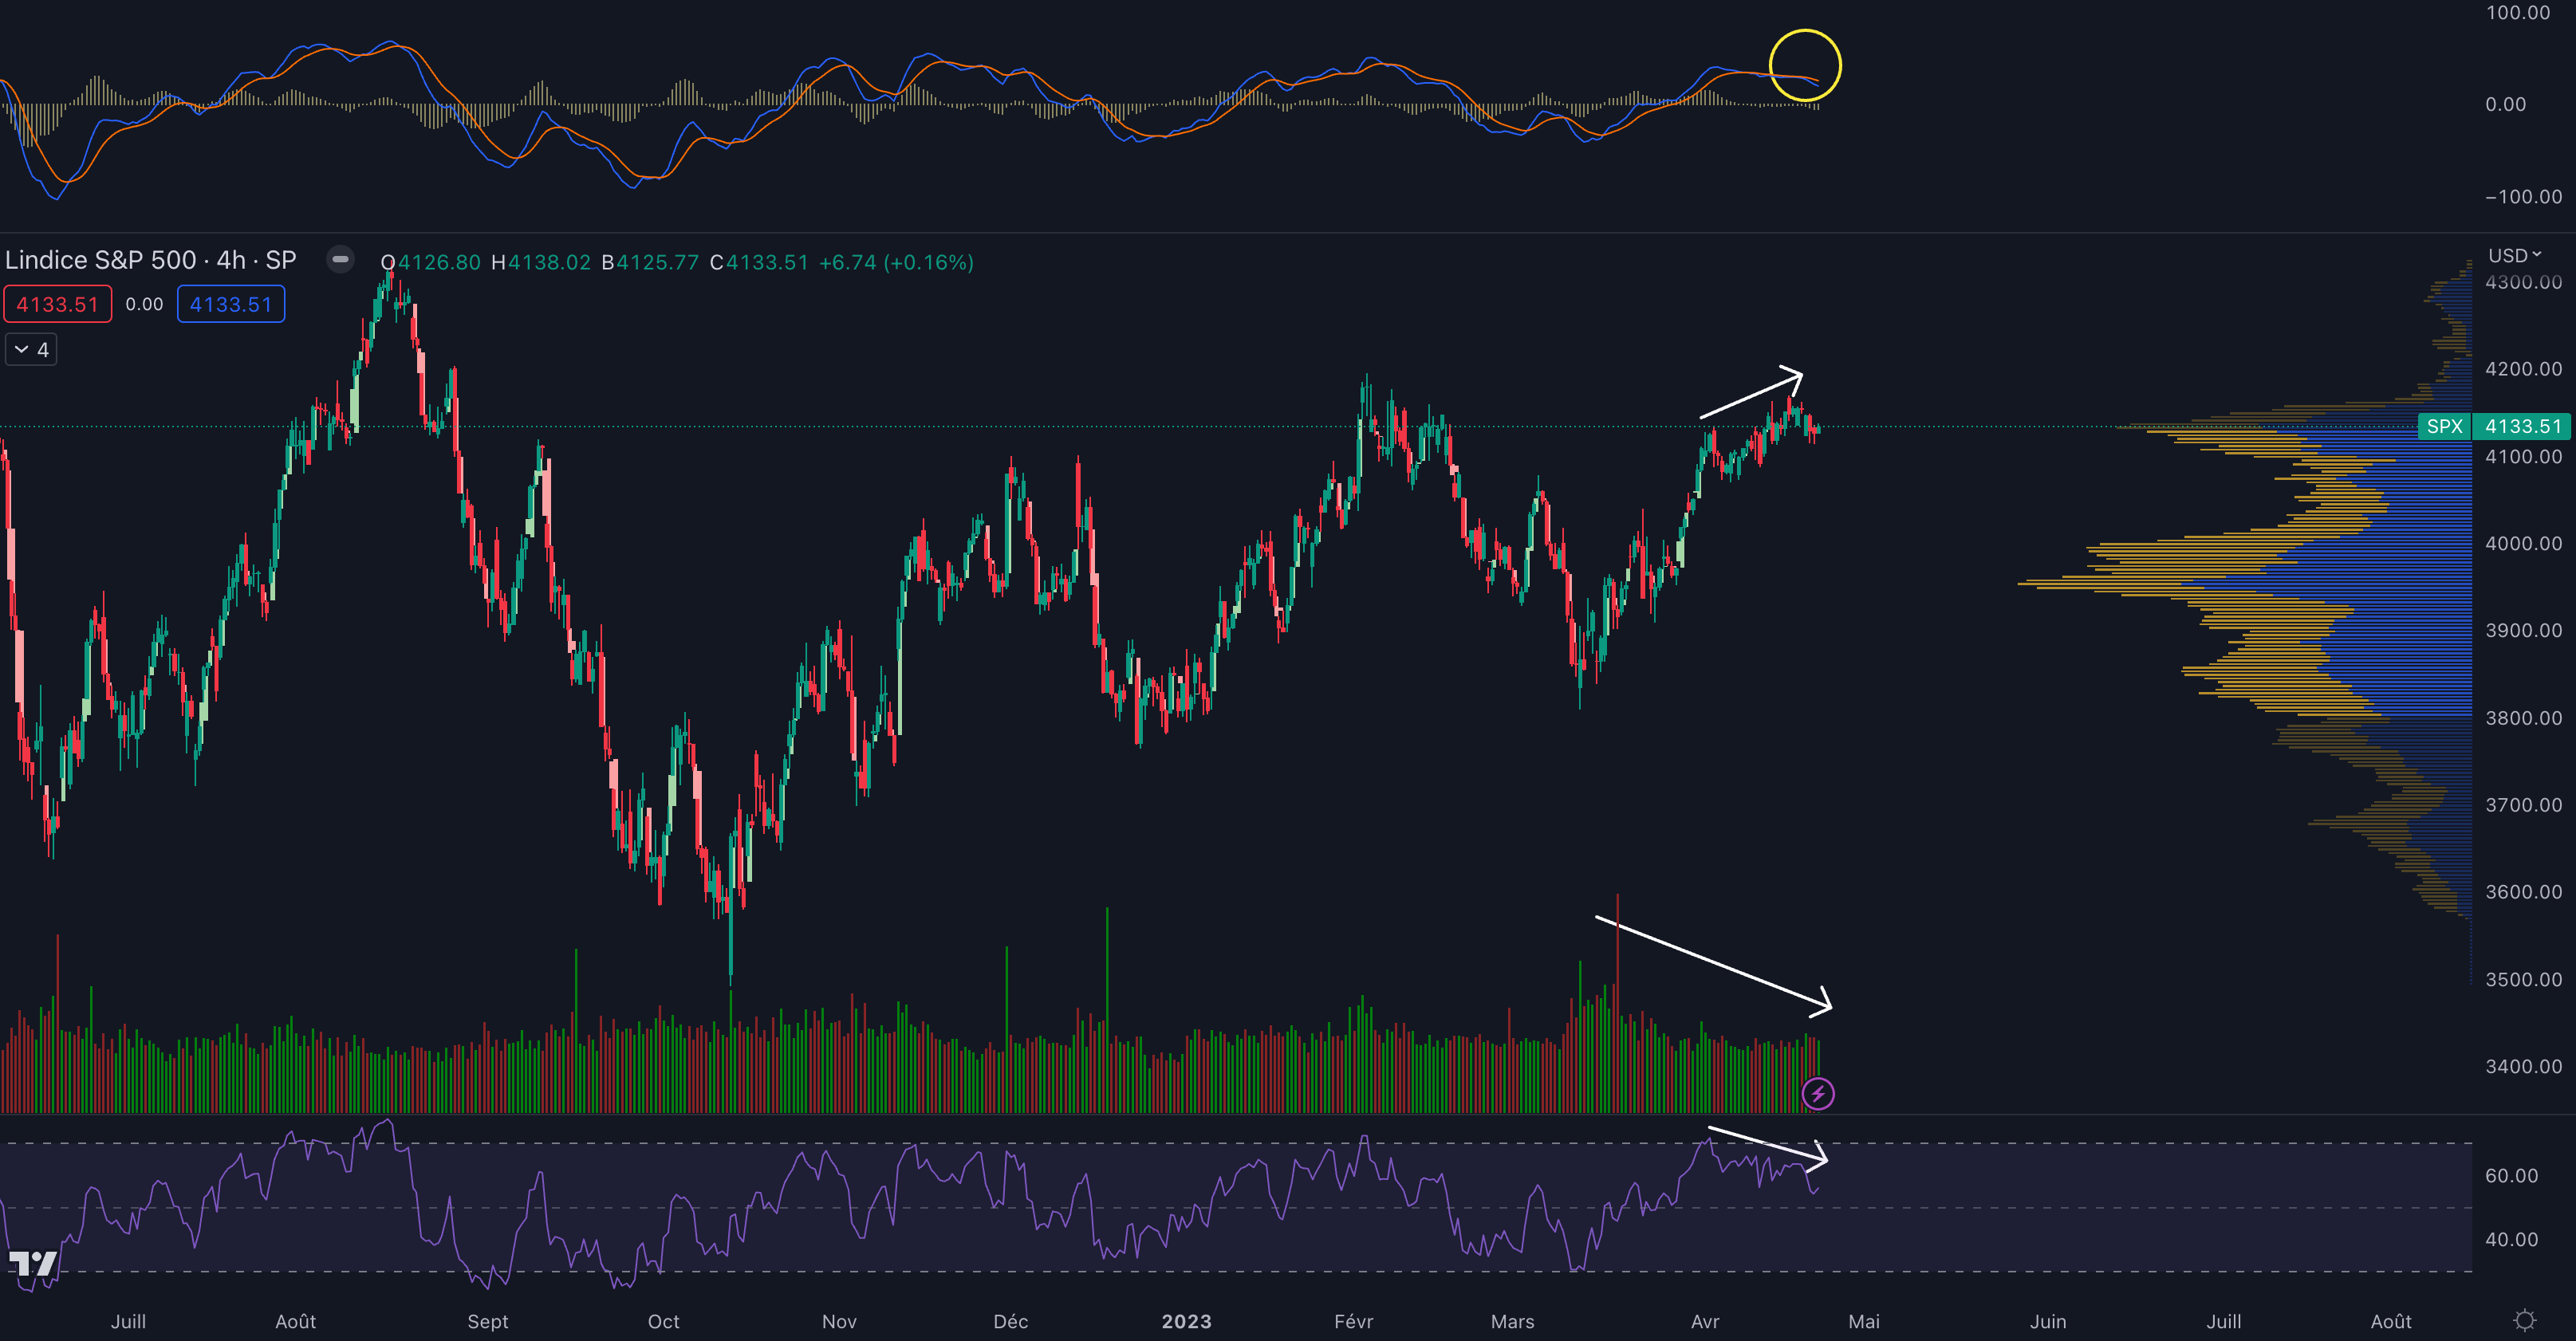
Task: Click the Mai label on time axis
Action: click(1863, 1321)
